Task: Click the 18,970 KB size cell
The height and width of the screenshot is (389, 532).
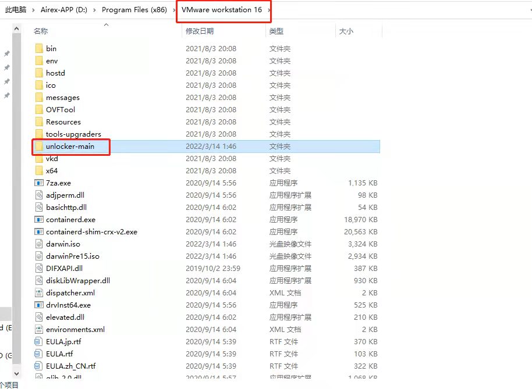Action: [361, 220]
